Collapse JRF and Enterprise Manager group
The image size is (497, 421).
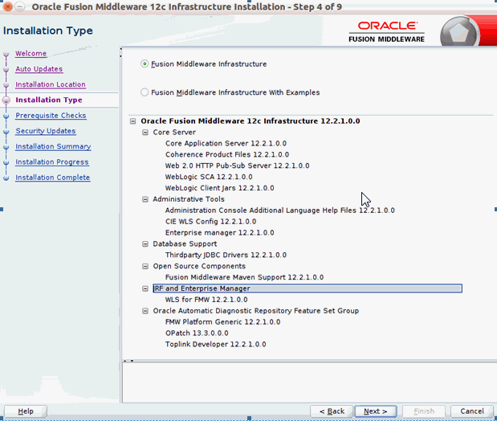145,288
